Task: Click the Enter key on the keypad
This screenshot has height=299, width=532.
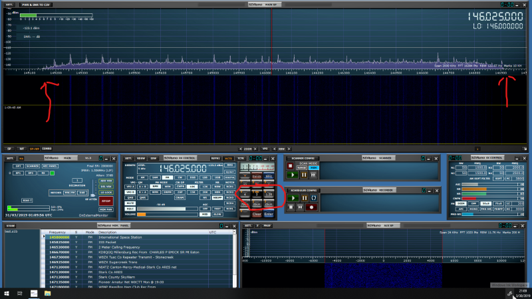Action: click(269, 214)
